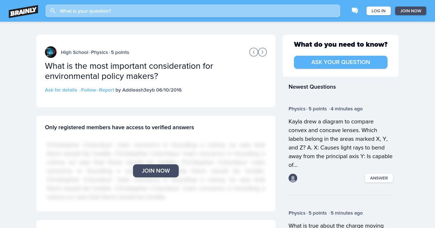Viewport: 435px width, 228px height.
Task: Open the messages chat icon
Action: 355,11
